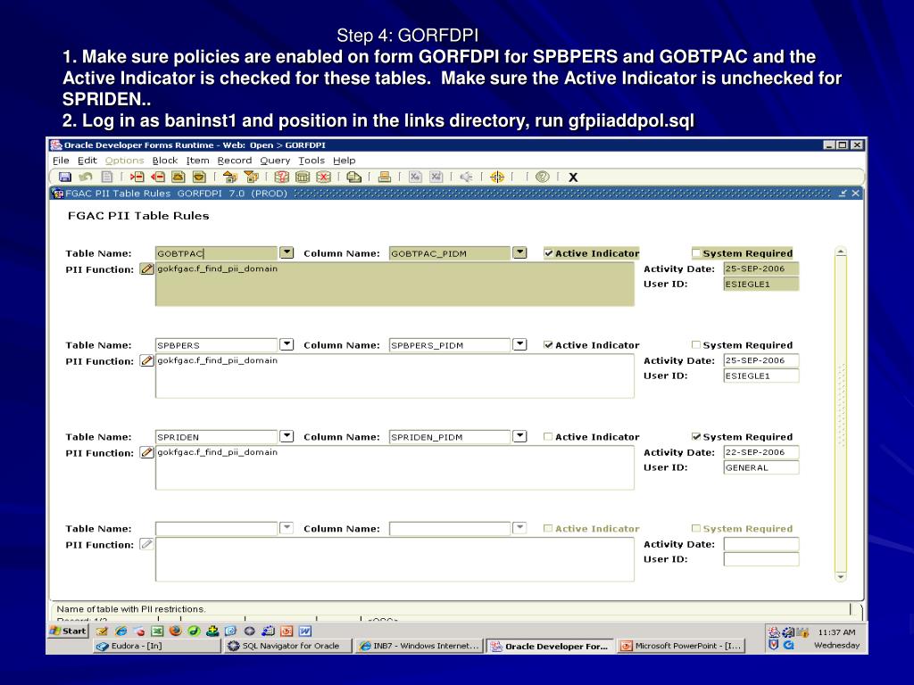914x685 pixels.
Task: Open the Block menu
Action: coord(165,161)
